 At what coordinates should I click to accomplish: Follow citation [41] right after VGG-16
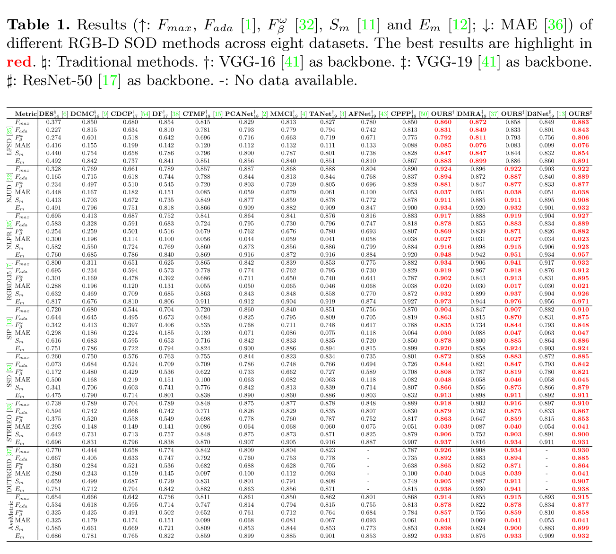point(292,62)
